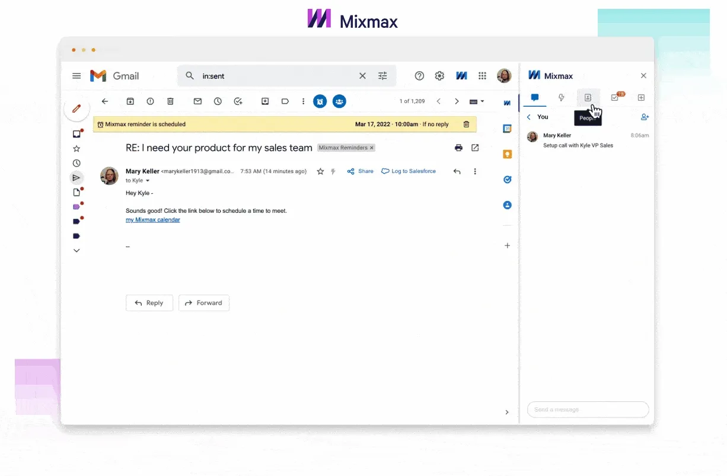Image resolution: width=727 pixels, height=476 pixels.
Task: Report this email as spam
Action: (x=150, y=101)
